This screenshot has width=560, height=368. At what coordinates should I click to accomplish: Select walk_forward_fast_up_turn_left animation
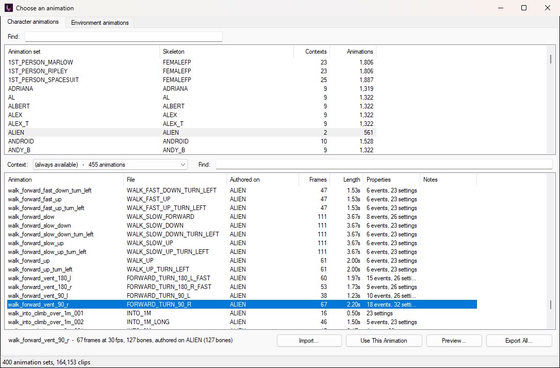(242, 208)
